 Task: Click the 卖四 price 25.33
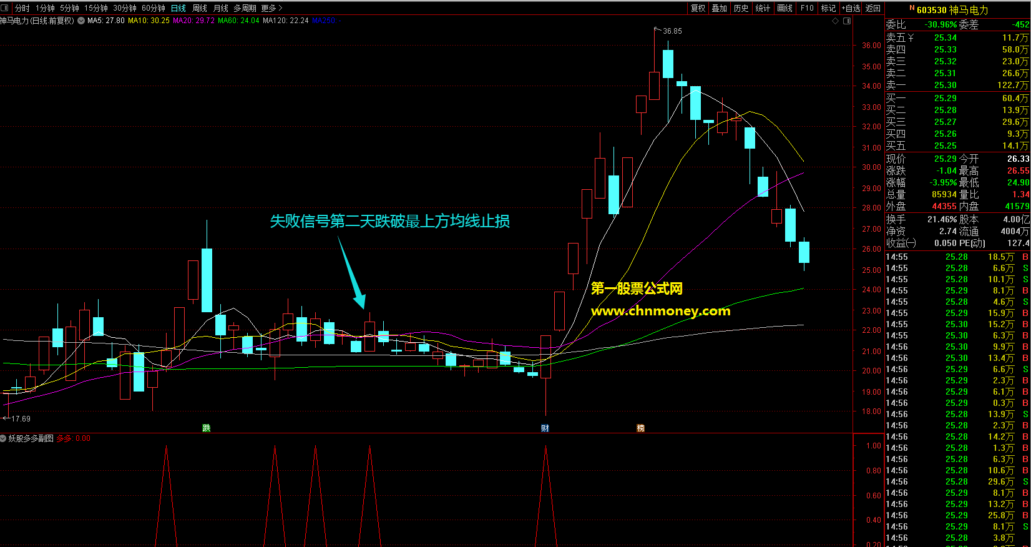point(945,50)
